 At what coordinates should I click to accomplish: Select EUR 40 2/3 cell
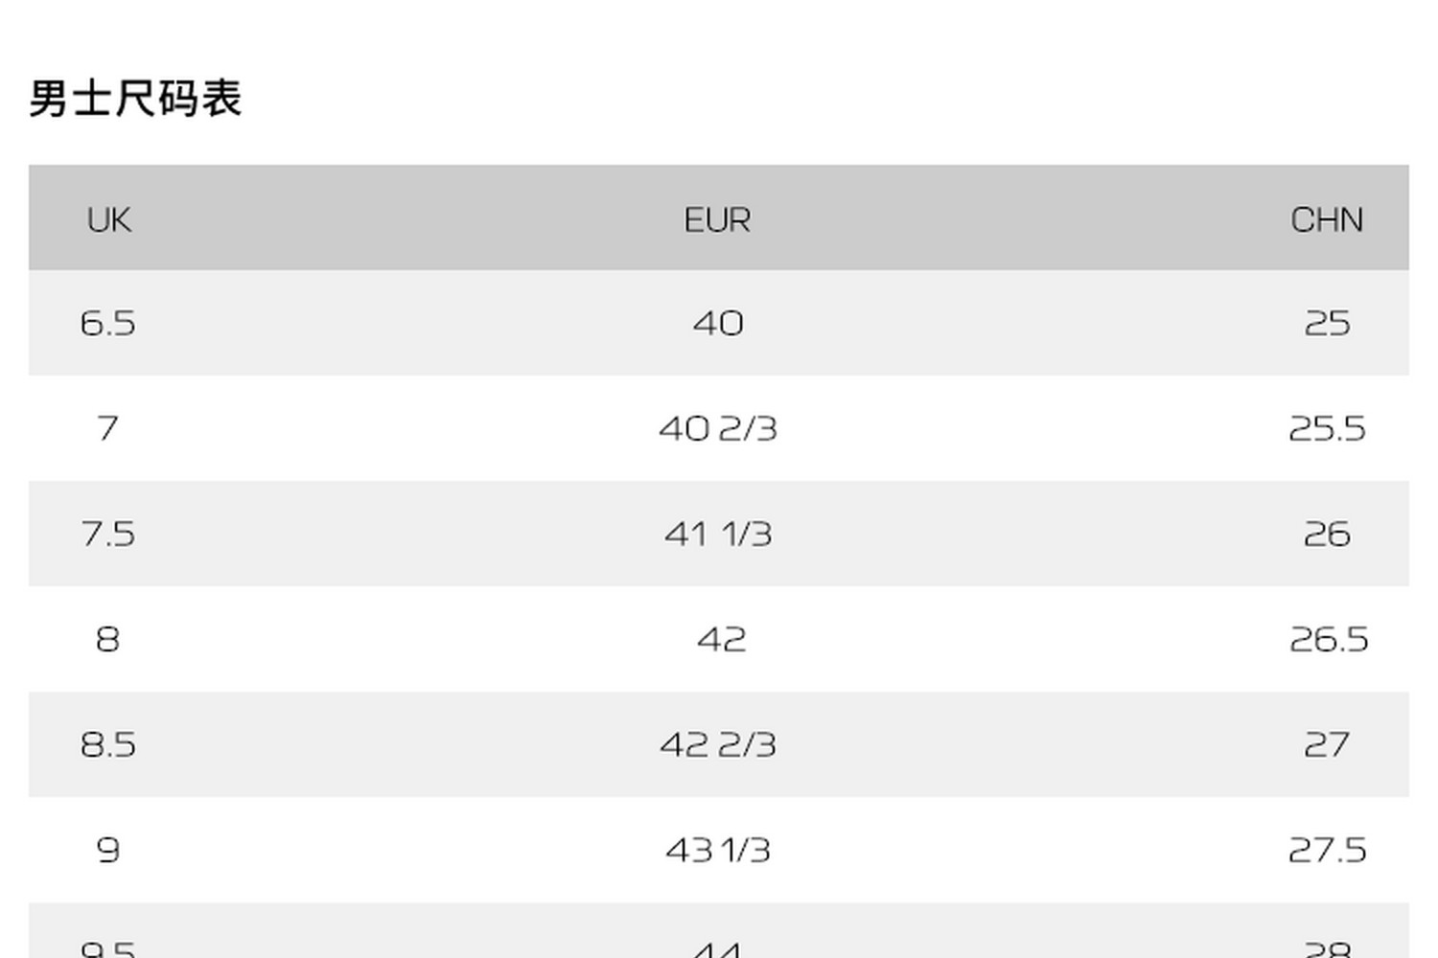(x=718, y=428)
